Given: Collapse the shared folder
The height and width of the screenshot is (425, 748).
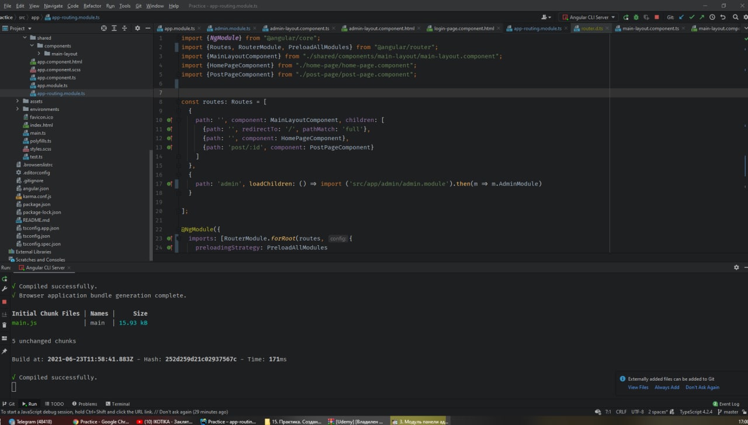Looking at the screenshot, I should point(25,38).
